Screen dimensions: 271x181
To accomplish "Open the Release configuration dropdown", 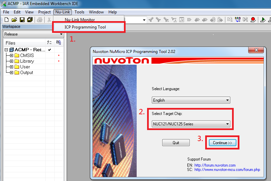I will pyautogui.click(x=33, y=34).
